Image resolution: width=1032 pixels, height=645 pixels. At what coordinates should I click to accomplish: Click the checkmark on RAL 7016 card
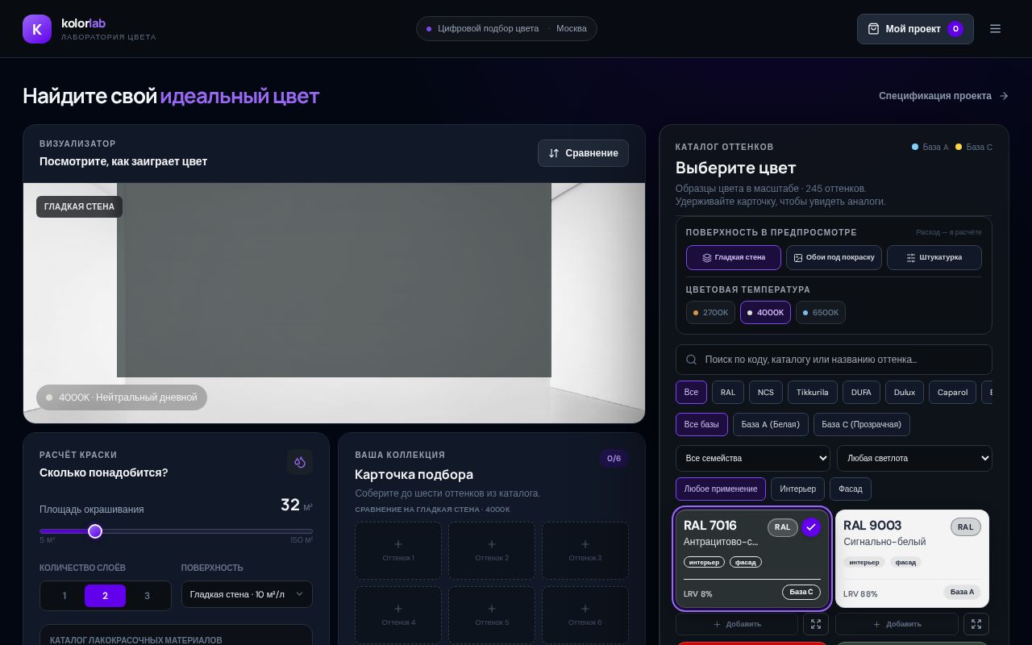[811, 527]
